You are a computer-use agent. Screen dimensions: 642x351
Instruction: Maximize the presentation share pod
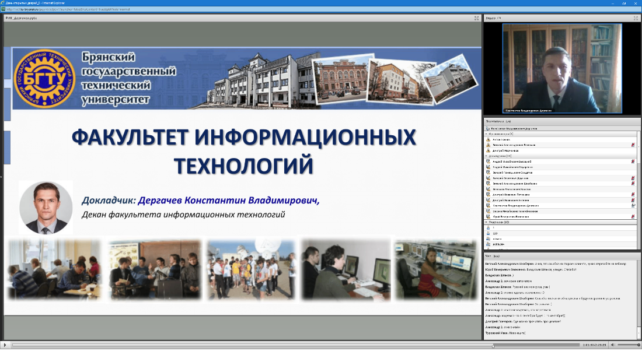[x=477, y=18]
